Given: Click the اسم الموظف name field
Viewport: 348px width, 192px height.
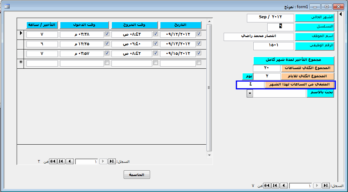Looking at the screenshot, I should [259, 37].
